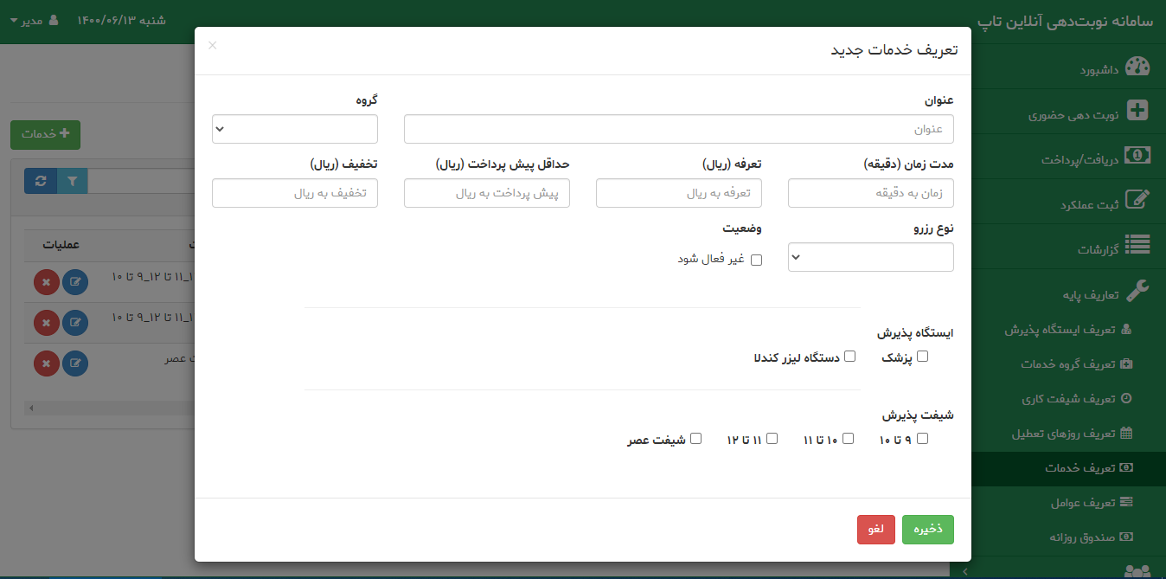Click the green ذخیره save button
Screen dimensions: 1166x579
coord(928,530)
